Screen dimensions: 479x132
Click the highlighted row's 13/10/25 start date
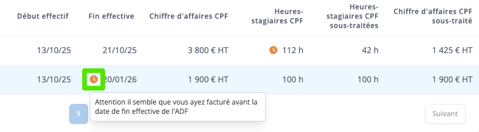54,79
